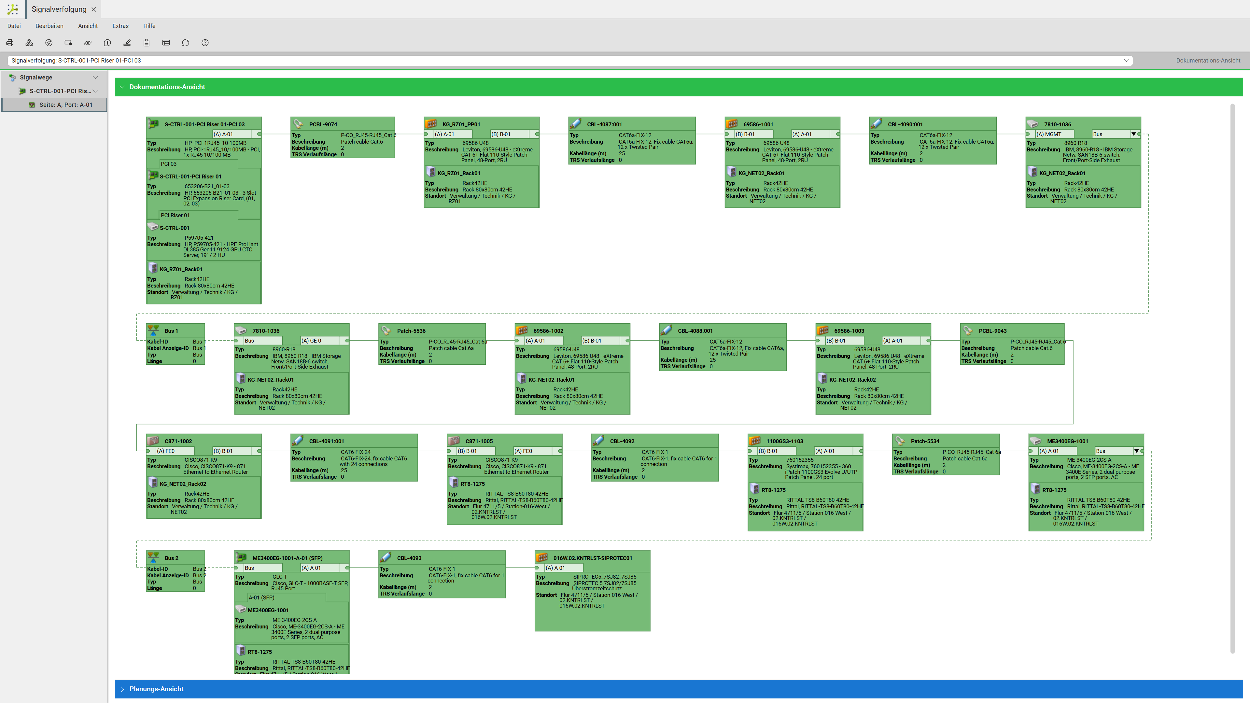Open the info bubble toolbar icon
This screenshot has height=703, width=1250.
[107, 43]
